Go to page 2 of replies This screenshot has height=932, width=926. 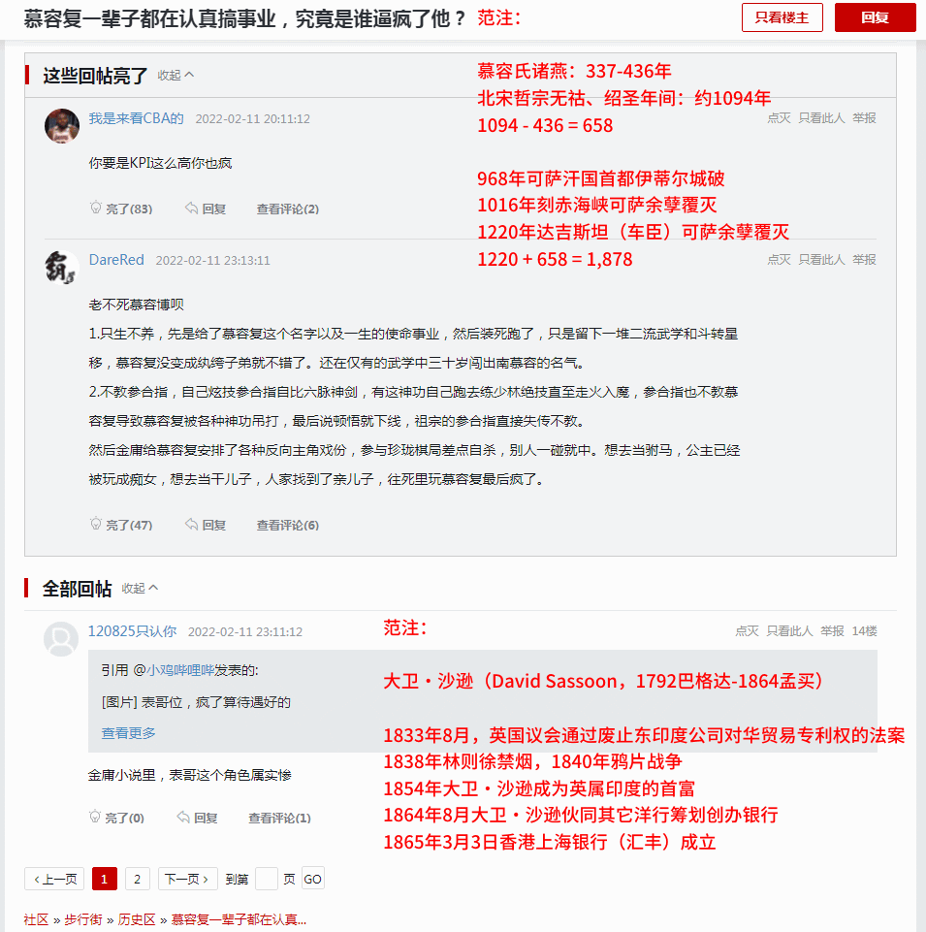[x=138, y=879]
